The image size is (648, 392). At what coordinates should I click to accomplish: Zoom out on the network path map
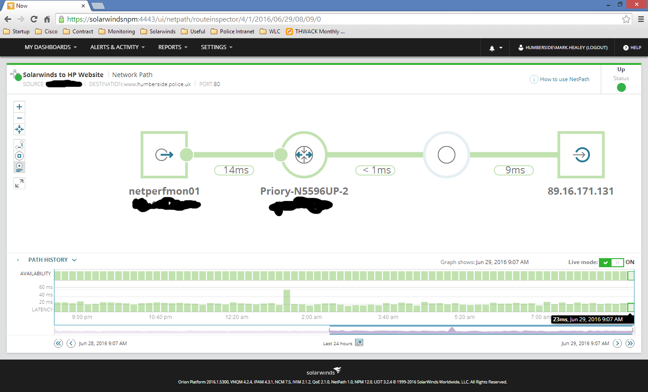pyautogui.click(x=19, y=118)
